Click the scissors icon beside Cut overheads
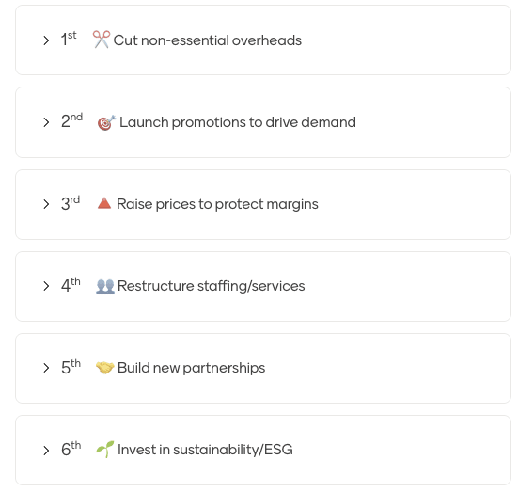This screenshot has width=518, height=492. pos(102,40)
